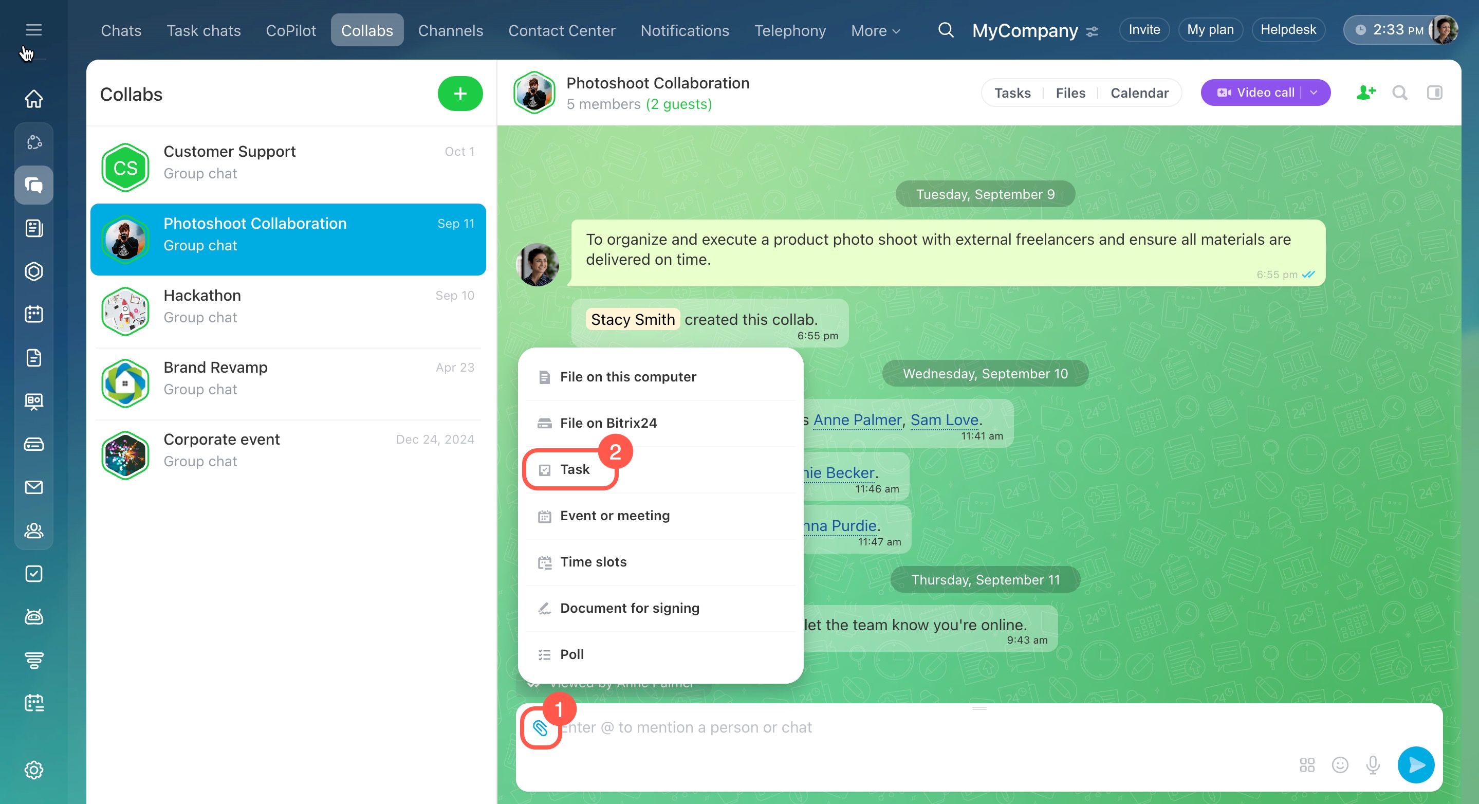Toggle the chat sidebar panel icon

point(1434,93)
